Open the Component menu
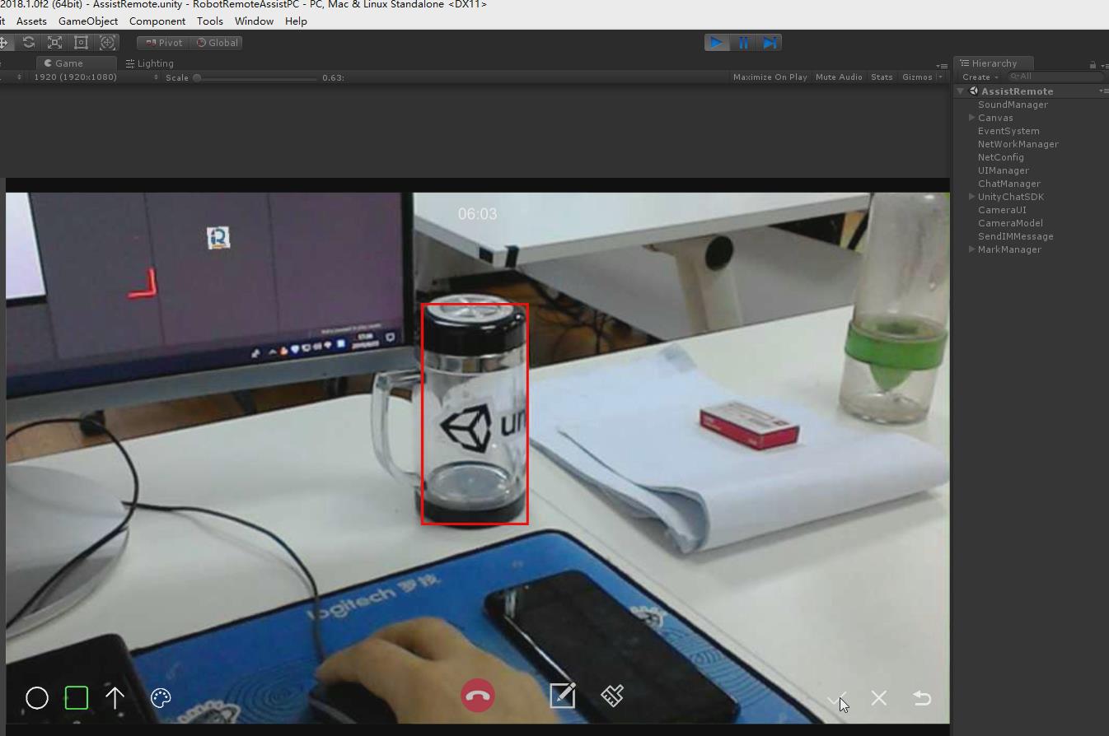Image resolution: width=1109 pixels, height=736 pixels. tap(157, 21)
